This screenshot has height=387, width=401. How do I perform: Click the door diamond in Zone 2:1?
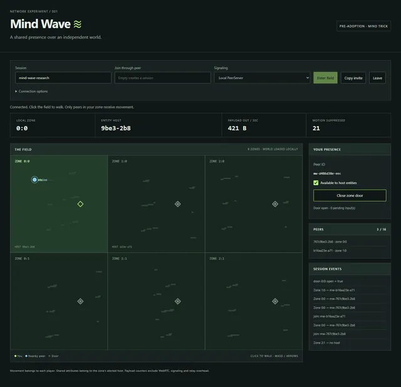[275, 301]
